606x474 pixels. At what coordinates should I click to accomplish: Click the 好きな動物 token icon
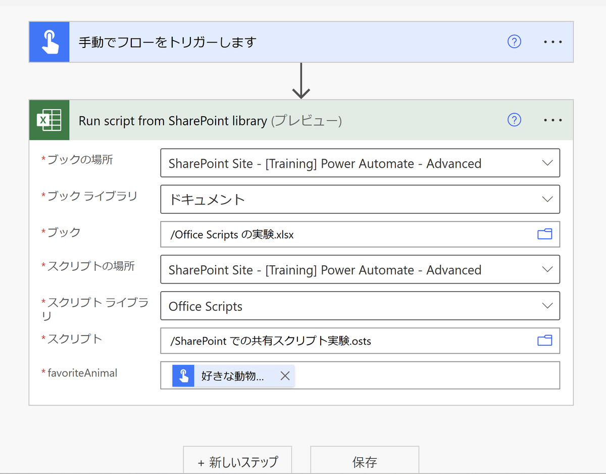[x=183, y=376]
